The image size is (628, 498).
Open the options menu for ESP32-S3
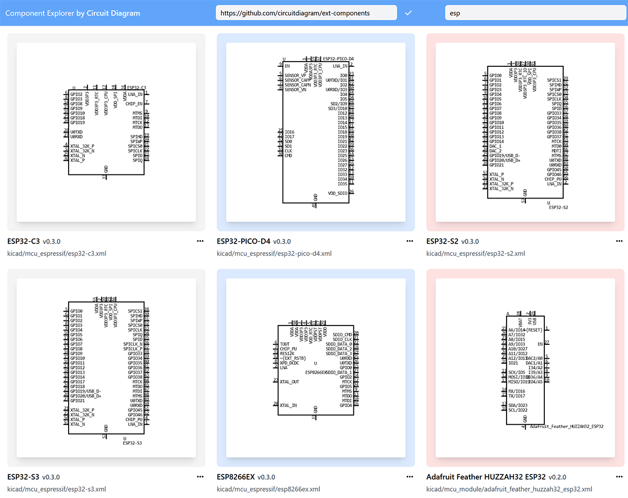[200, 477]
